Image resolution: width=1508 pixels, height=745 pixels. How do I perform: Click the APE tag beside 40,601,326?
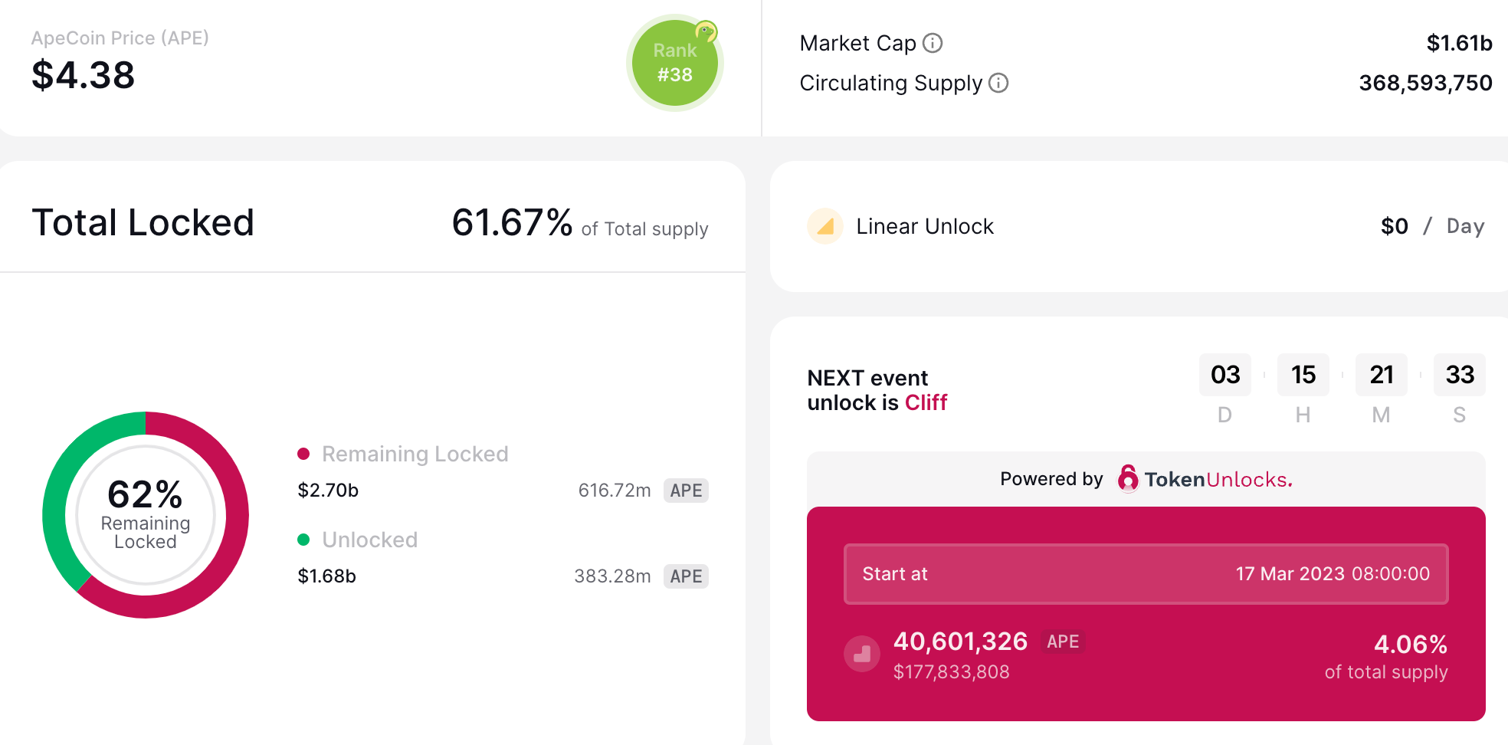[1063, 642]
